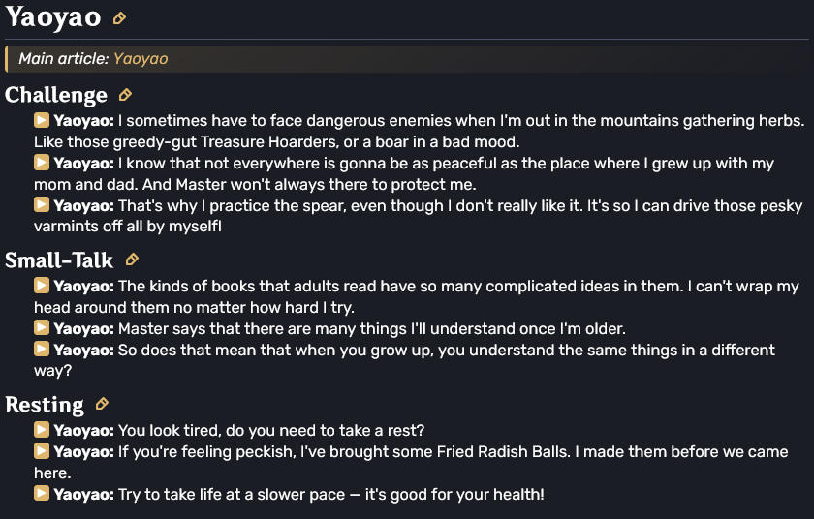The image size is (814, 519).
Task: Play the "Master says that there are many things" line
Action: [42, 328]
